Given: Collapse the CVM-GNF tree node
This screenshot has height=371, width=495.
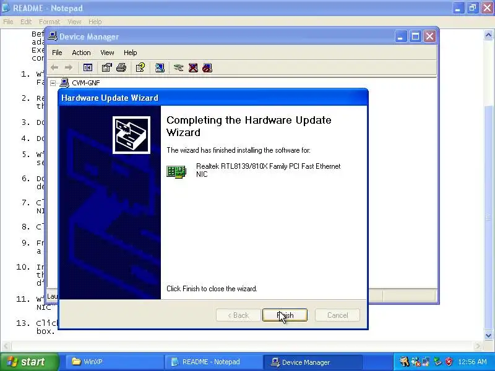Looking at the screenshot, I should click(53, 83).
